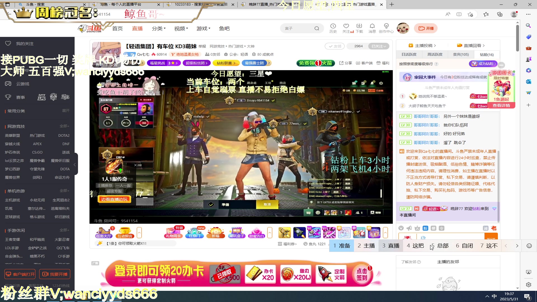Switch to 贵宾(105) tab

coord(461,55)
